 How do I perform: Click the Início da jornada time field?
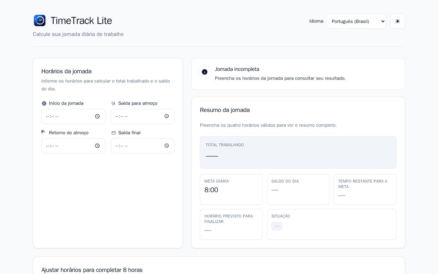pyautogui.click(x=73, y=116)
